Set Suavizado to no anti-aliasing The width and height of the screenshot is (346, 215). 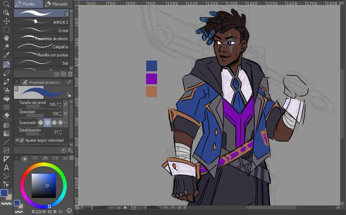[40, 123]
